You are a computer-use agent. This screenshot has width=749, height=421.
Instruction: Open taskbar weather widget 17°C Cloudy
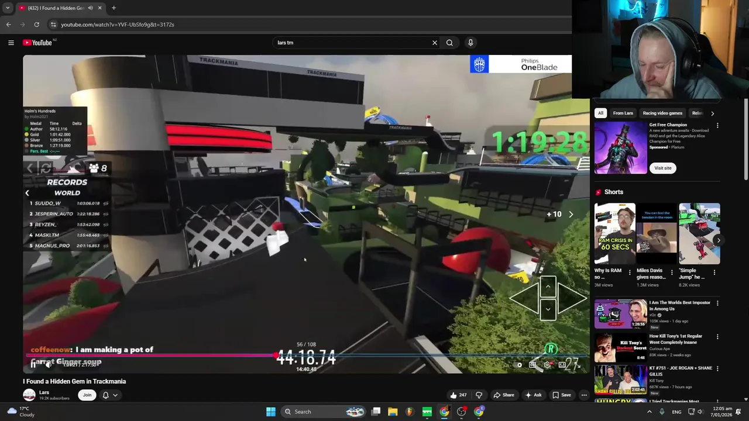(x=20, y=412)
